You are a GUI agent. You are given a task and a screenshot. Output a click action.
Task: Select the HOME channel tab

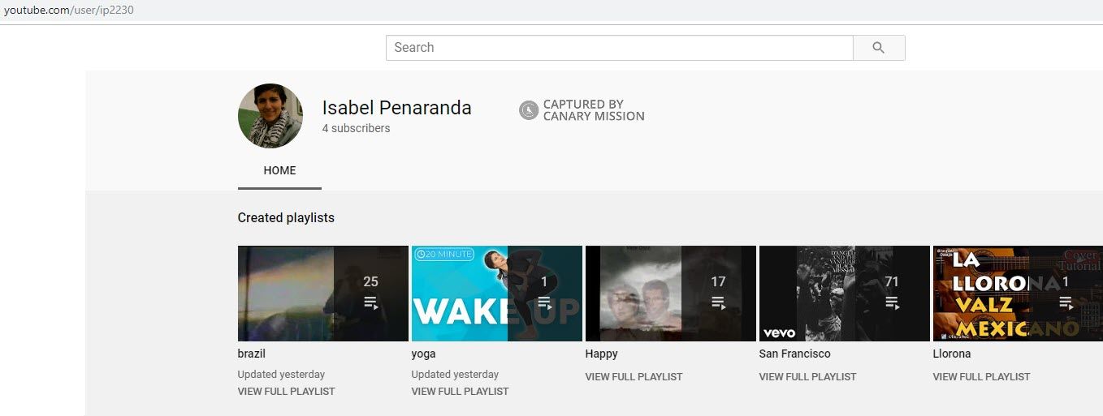coord(279,171)
